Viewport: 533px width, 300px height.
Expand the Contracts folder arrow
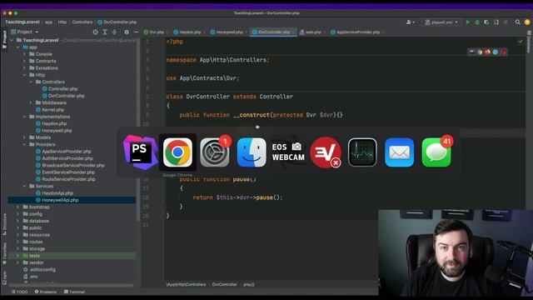point(24,61)
